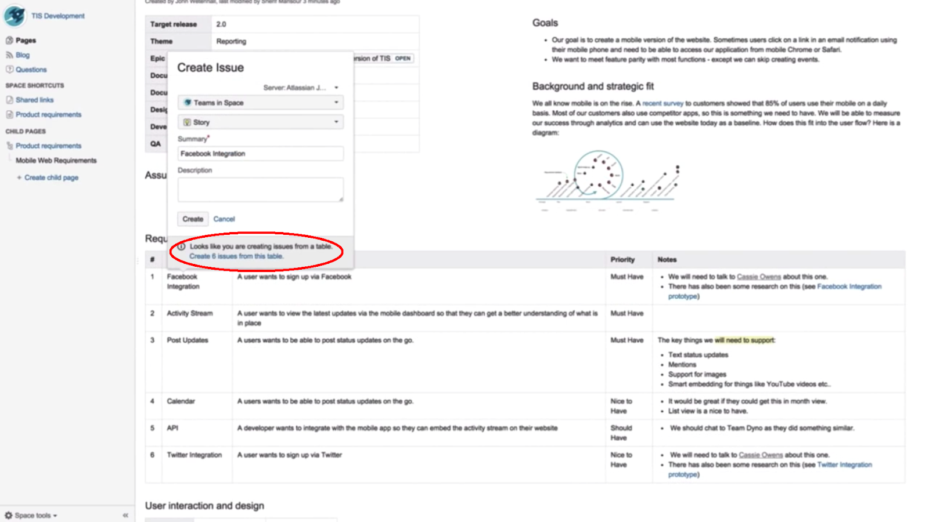Open the Space tools dropdown
The height and width of the screenshot is (522, 929).
point(35,515)
